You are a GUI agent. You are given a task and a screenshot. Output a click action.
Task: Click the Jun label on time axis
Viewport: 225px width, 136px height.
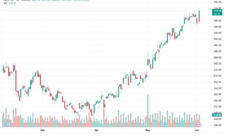point(197,130)
